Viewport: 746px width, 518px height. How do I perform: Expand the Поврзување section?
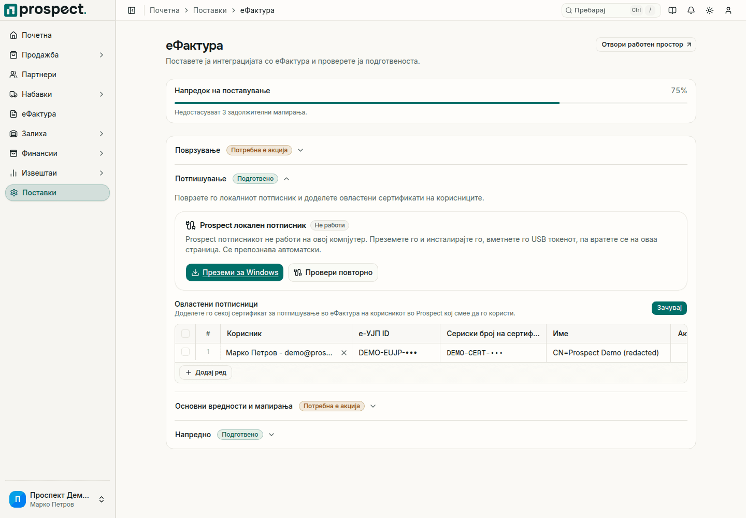click(x=300, y=150)
